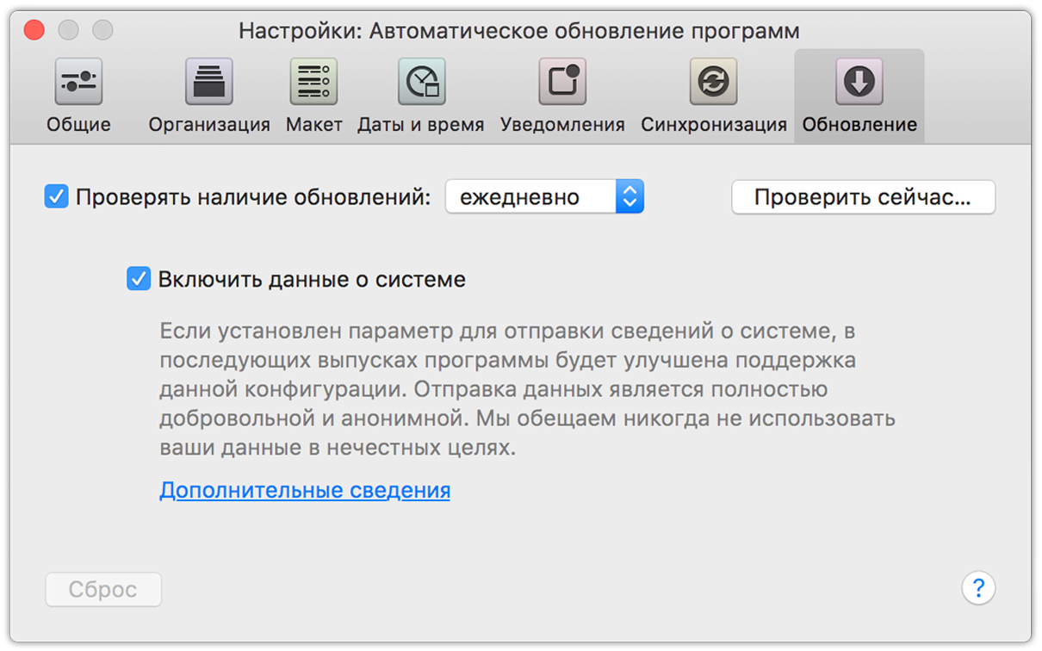Click the help question mark button
The height and width of the screenshot is (651, 1042).
[x=978, y=589]
